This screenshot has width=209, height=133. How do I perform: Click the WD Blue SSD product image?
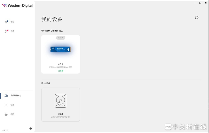(61, 49)
